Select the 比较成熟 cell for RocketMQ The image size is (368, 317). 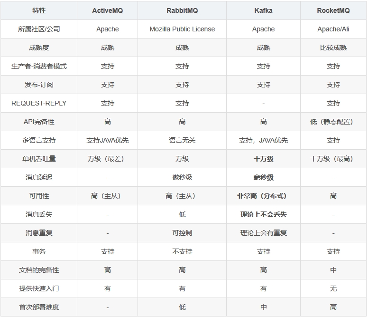tap(333, 48)
